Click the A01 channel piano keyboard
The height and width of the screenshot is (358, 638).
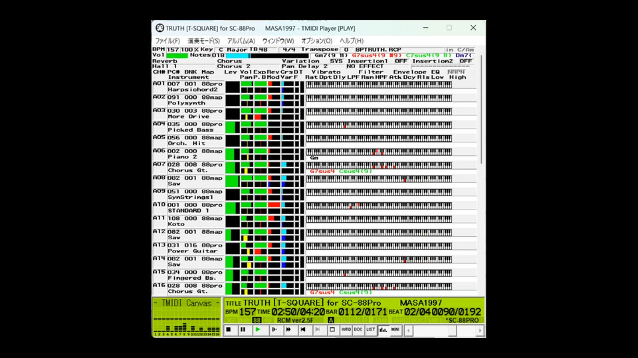point(379,84)
